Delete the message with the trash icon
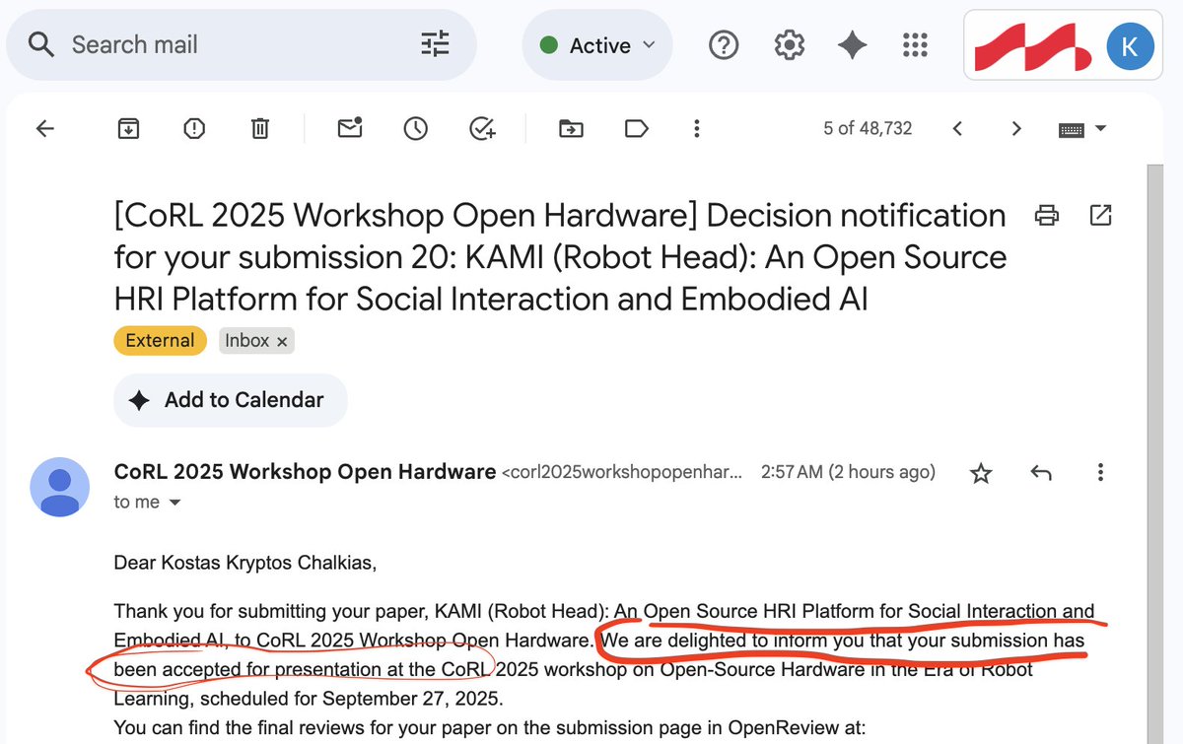 click(x=259, y=128)
